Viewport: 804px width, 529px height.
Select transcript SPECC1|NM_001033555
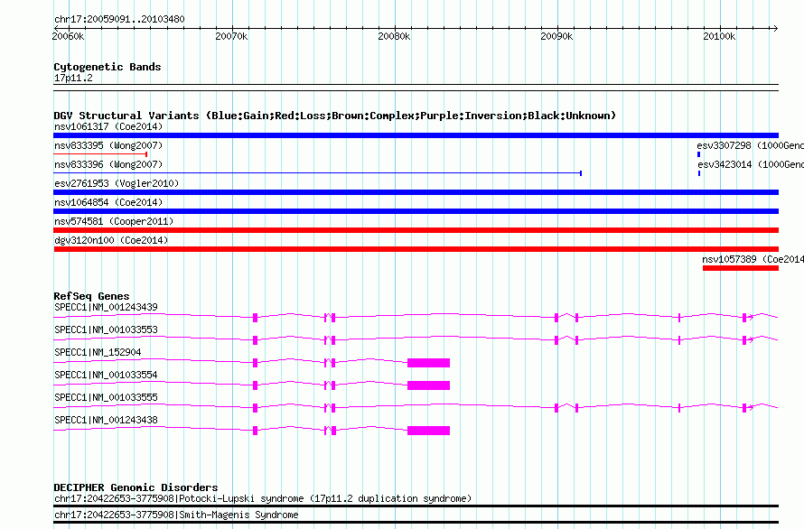coord(106,397)
